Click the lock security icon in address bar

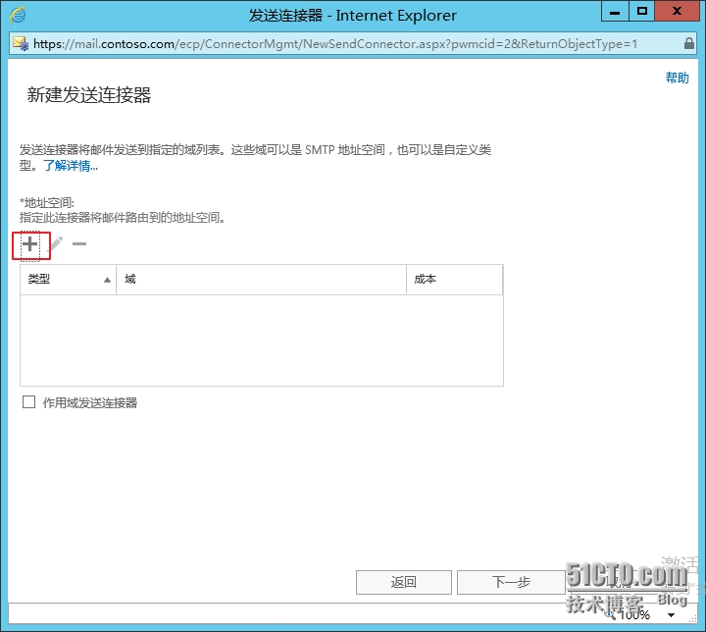pyautogui.click(x=688, y=44)
